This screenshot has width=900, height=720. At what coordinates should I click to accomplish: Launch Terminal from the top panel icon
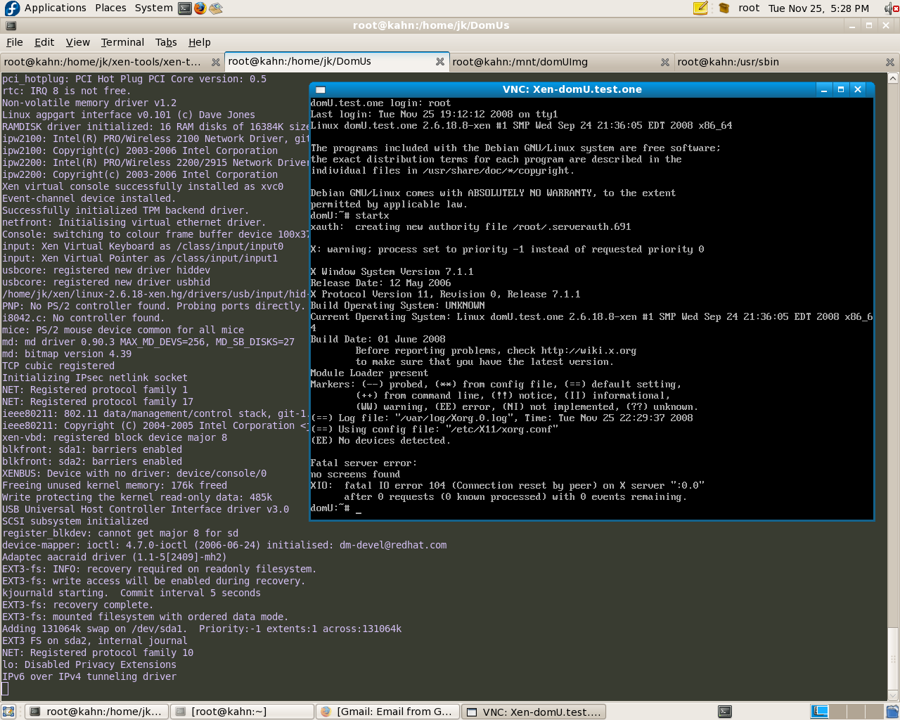(184, 8)
